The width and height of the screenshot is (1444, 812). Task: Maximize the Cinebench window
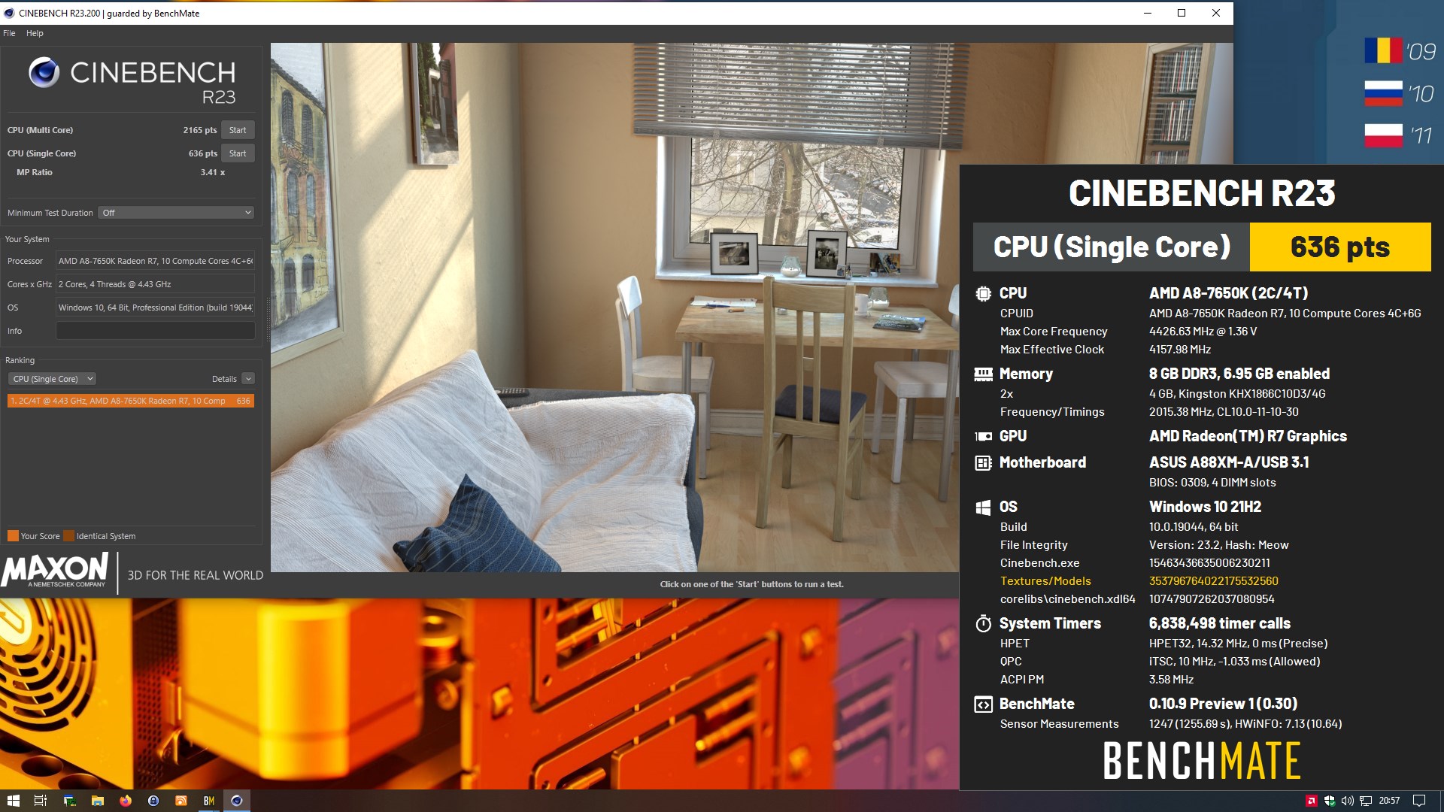click(1182, 13)
